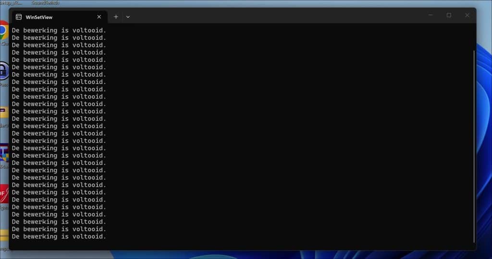Click the terminal vertical scrollbar
This screenshot has width=492, height=259.
pyautogui.click(x=474, y=146)
